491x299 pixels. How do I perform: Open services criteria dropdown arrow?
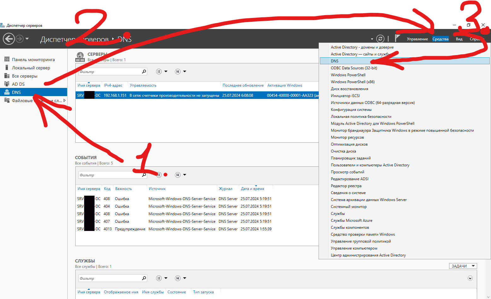point(166,278)
